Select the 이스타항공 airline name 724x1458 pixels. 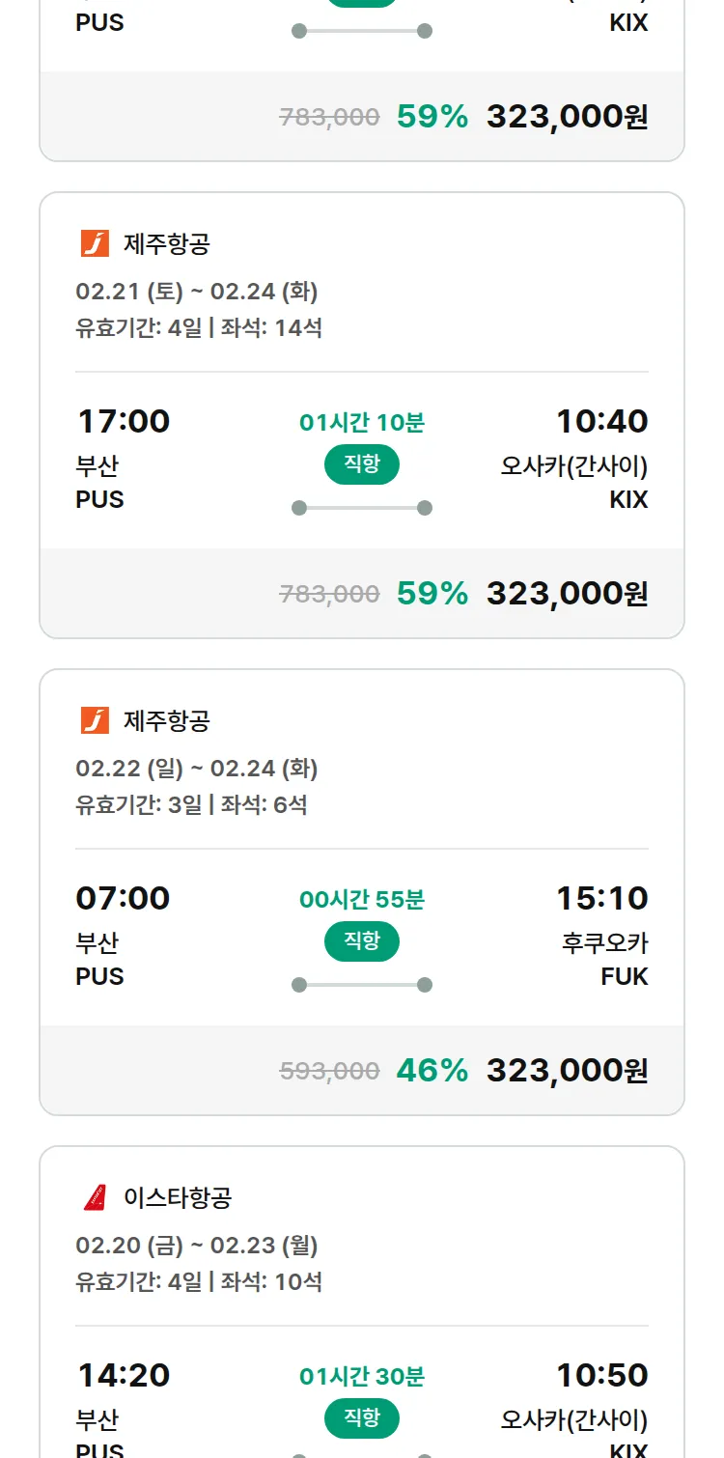178,1198
